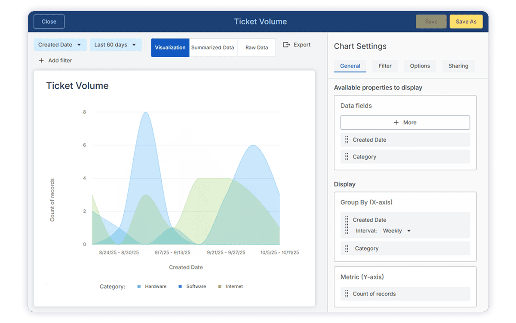Click the Save button

click(x=431, y=22)
